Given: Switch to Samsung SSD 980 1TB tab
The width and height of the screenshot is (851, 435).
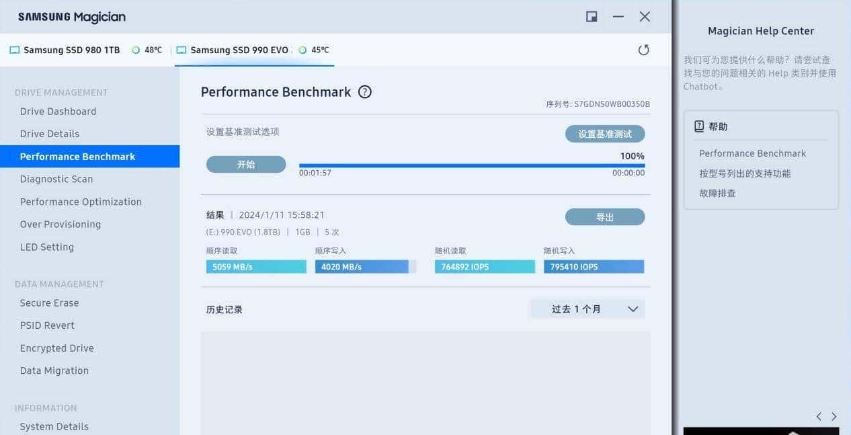Looking at the screenshot, I should [x=71, y=50].
